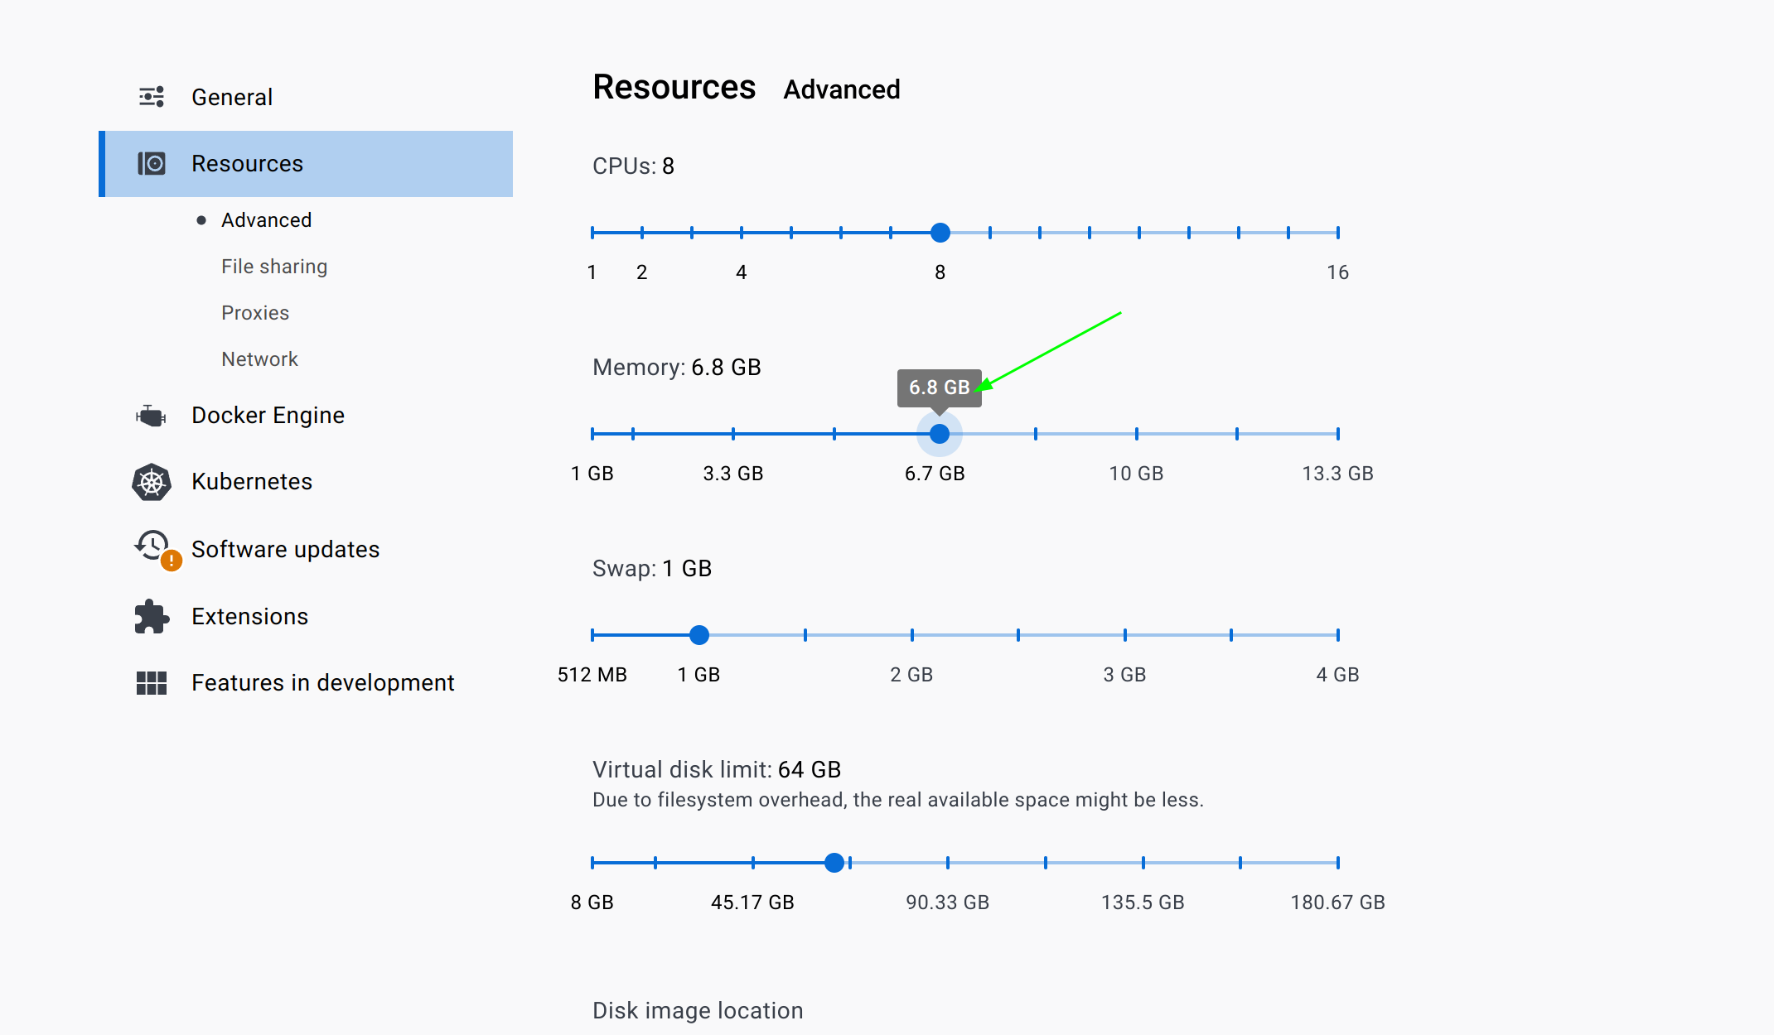Image resolution: width=1774 pixels, height=1035 pixels.
Task: Click the Memory slider handle at 6.8 GB
Action: (939, 434)
